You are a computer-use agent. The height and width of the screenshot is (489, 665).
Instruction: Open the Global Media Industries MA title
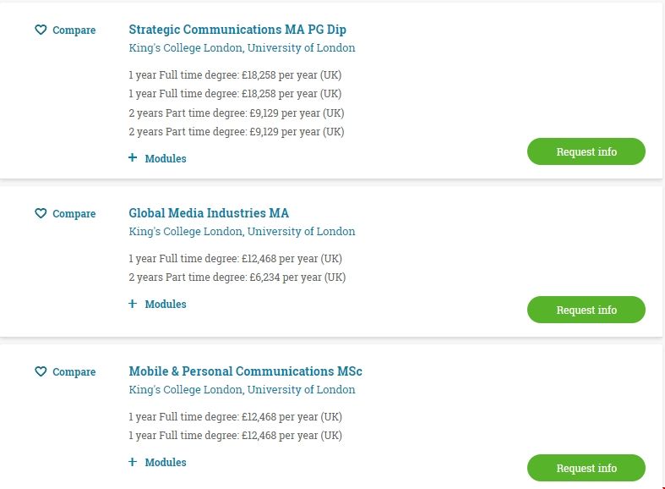[x=209, y=213]
